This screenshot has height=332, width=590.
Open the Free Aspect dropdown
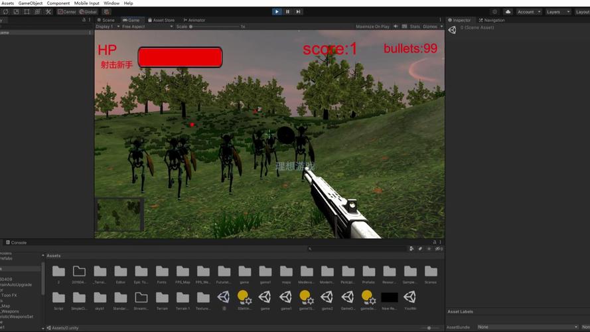[x=147, y=27]
